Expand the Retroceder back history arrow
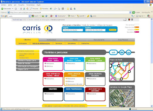This screenshot has height=111, width=153. (13, 9)
